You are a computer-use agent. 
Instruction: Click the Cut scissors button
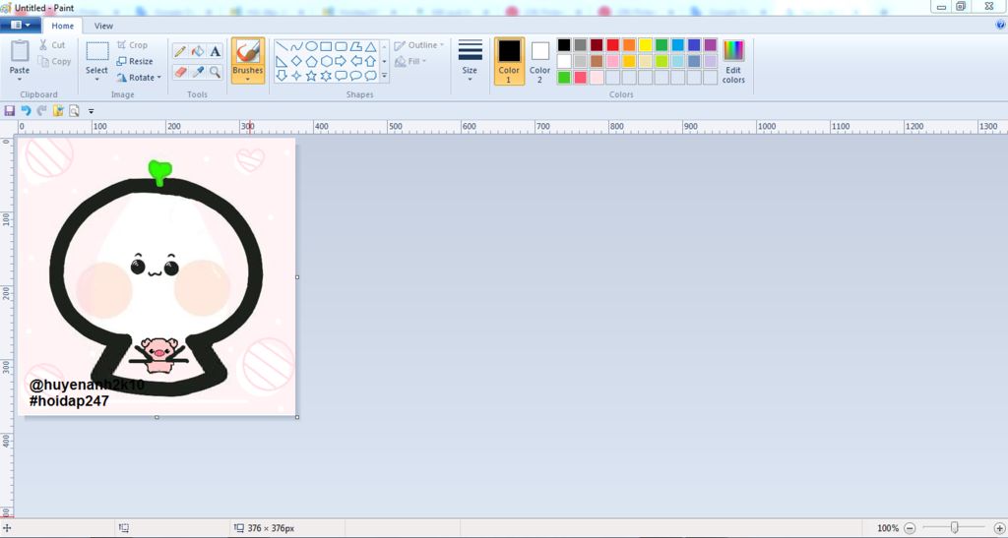pyautogui.click(x=51, y=45)
